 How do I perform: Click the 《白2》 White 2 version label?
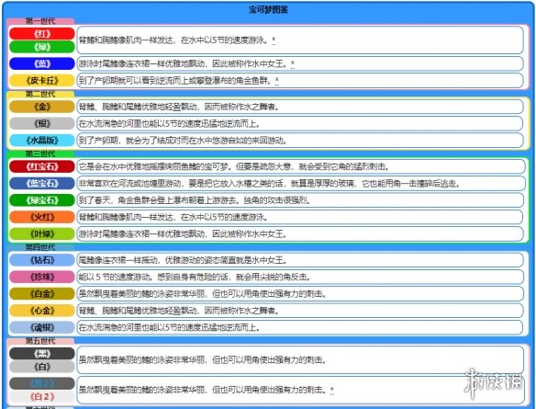pos(41,397)
